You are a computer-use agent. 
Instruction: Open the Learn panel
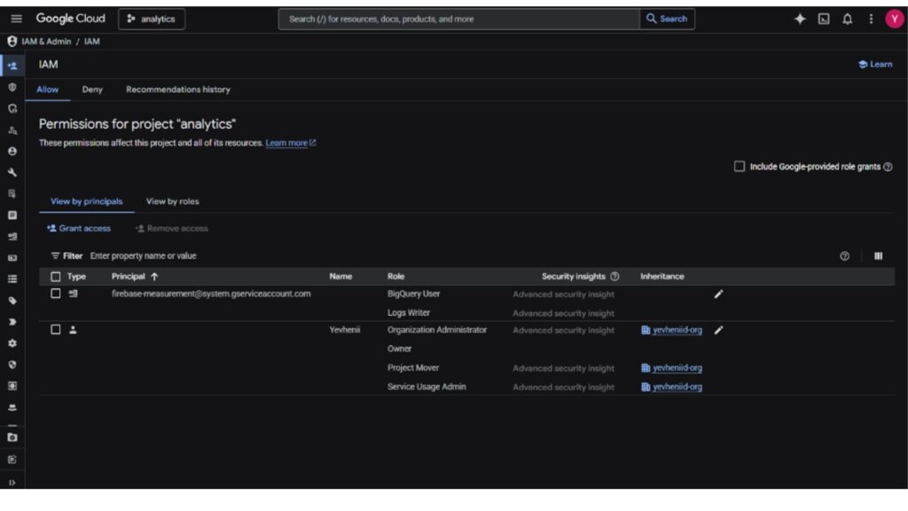point(875,64)
